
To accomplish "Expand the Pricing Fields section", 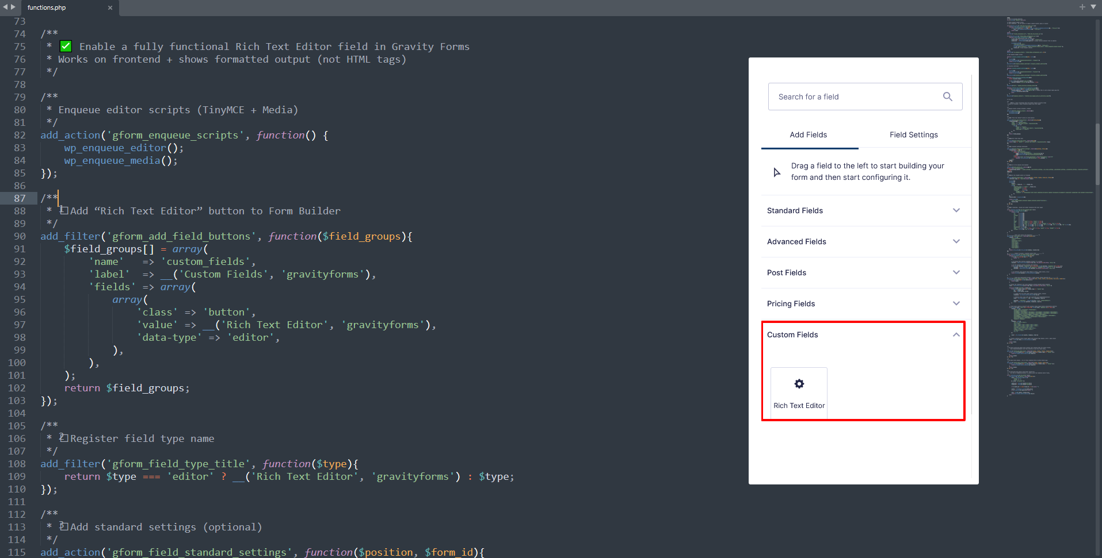I will point(956,303).
